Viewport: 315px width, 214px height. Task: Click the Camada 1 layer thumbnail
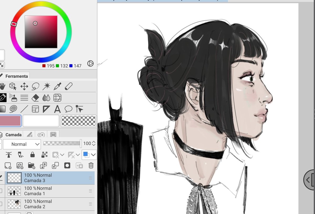(x=14, y=191)
